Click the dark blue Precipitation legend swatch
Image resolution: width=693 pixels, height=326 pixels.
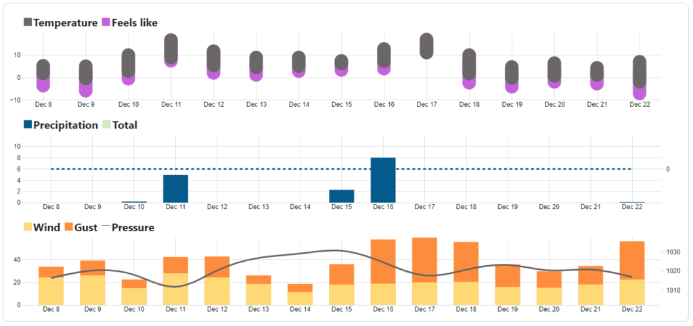tap(28, 125)
